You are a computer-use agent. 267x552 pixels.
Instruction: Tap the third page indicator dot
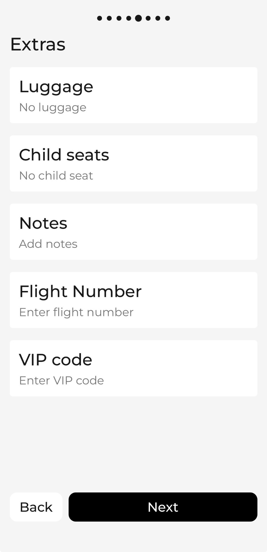click(119, 18)
